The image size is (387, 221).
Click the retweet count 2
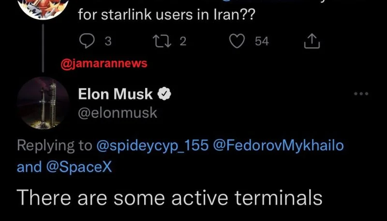click(183, 41)
